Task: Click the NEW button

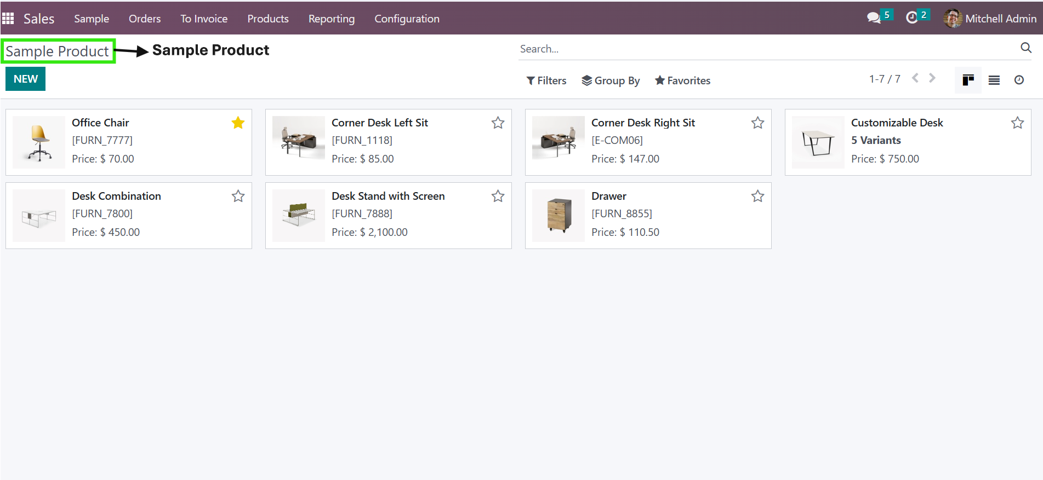Action: [25, 79]
